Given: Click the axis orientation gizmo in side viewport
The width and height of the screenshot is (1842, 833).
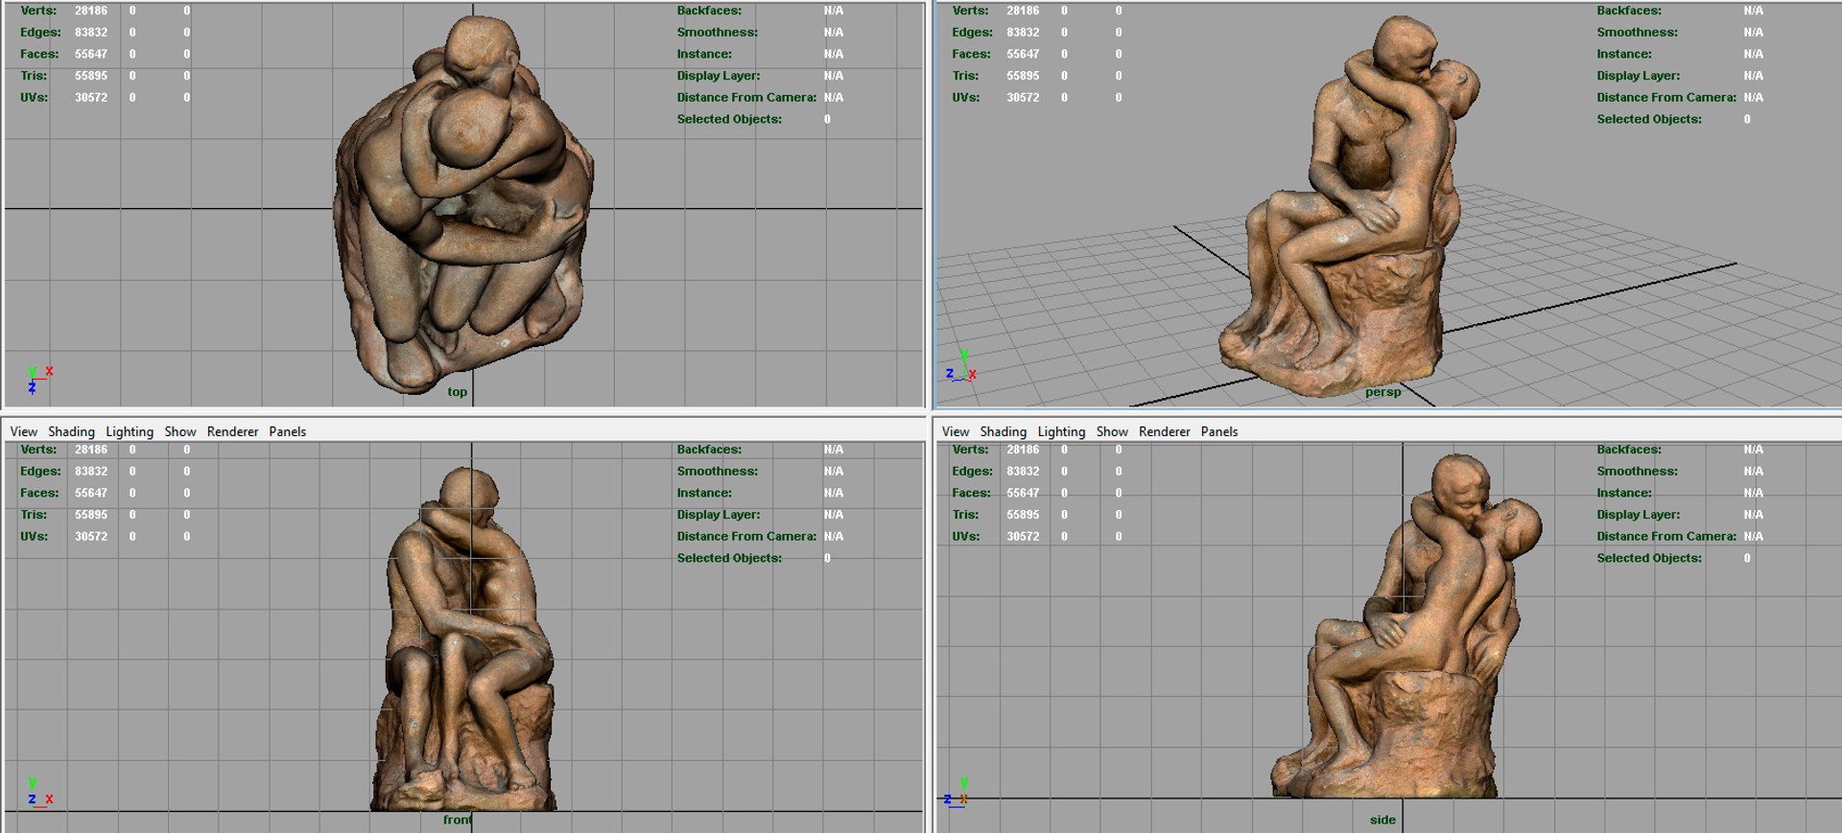Looking at the screenshot, I should [x=957, y=793].
